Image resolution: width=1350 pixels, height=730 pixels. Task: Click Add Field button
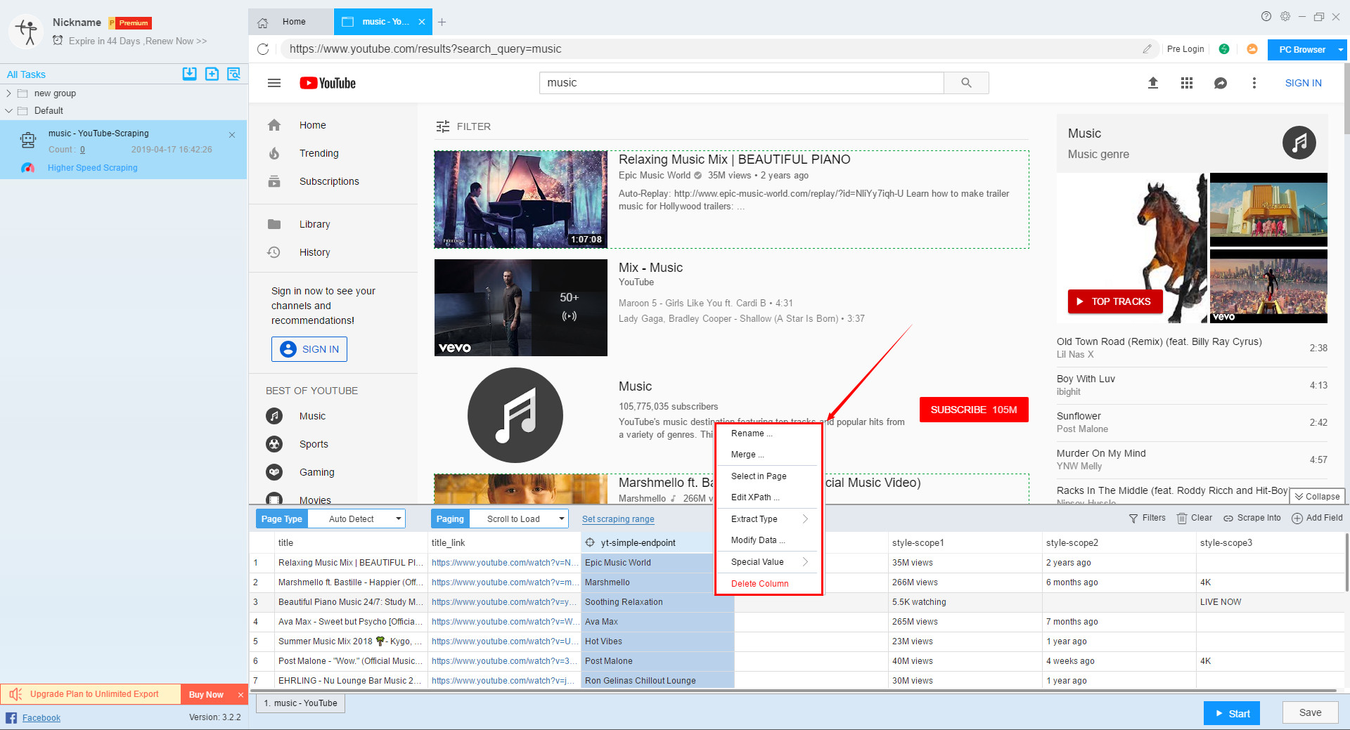(x=1317, y=518)
